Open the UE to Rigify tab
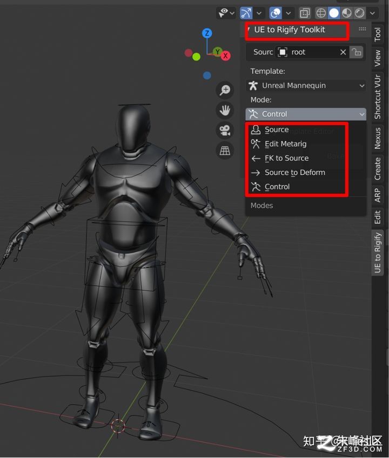Image resolution: width=389 pixels, height=458 pixels. coord(378,252)
